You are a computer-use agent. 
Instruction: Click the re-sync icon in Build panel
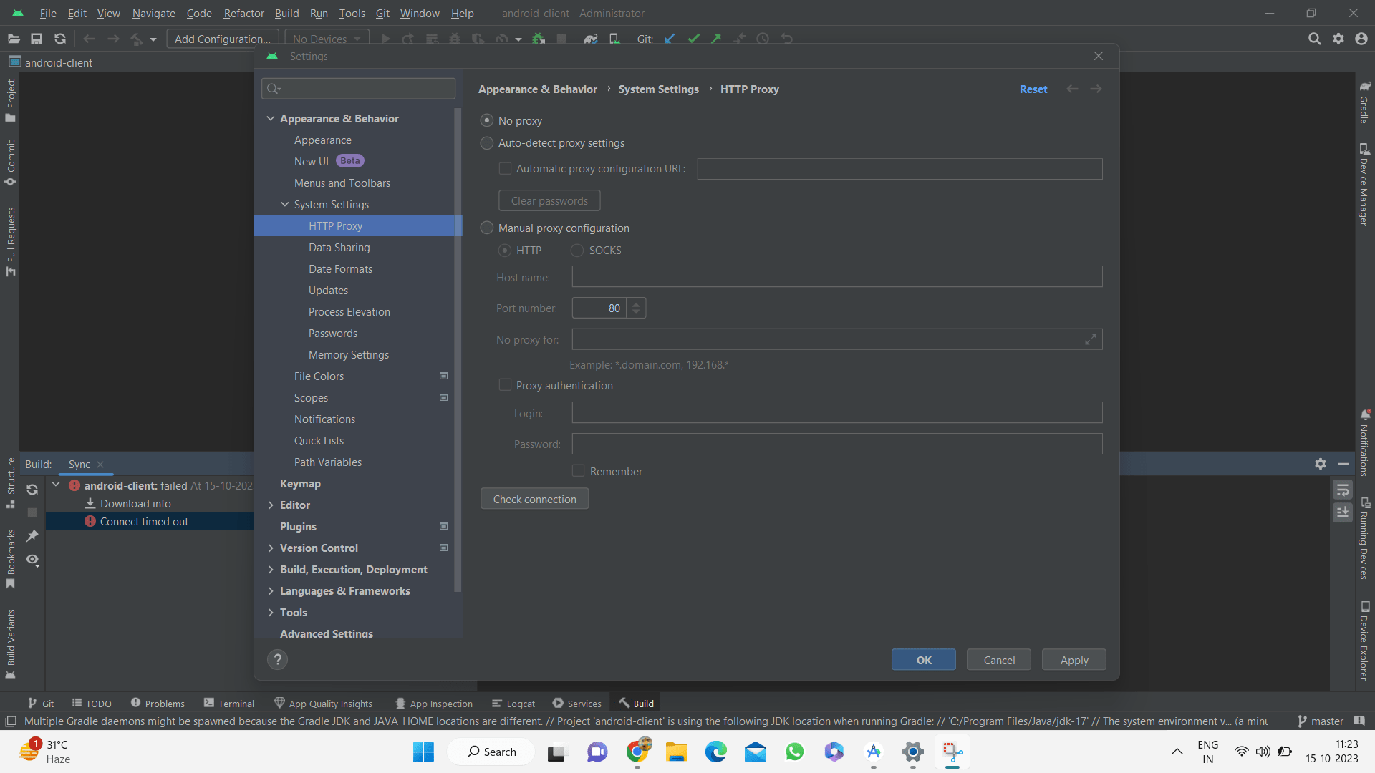(32, 490)
